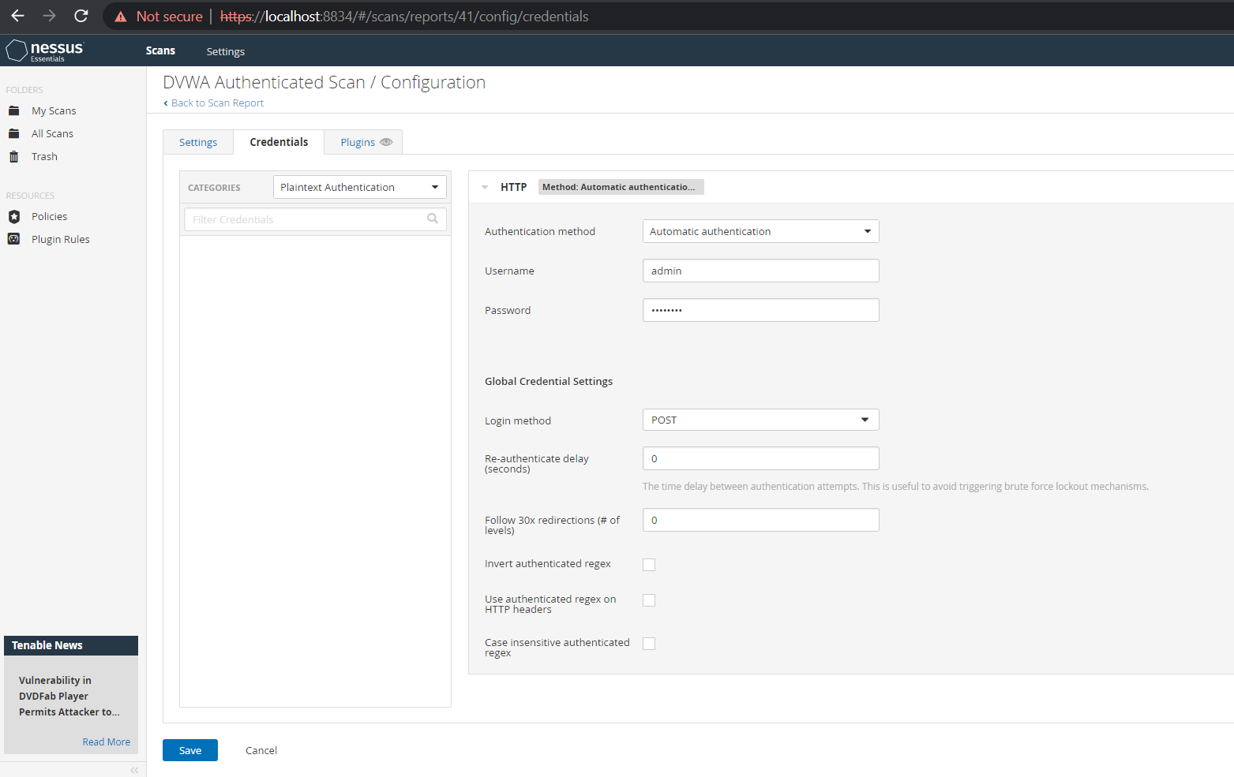The image size is (1234, 777).
Task: Click the RESOURCES sidebar heading
Action: coord(30,196)
